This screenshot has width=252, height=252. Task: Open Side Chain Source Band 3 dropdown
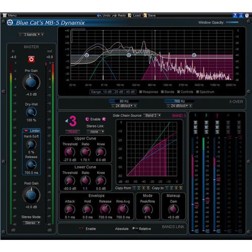(x=152, y=115)
